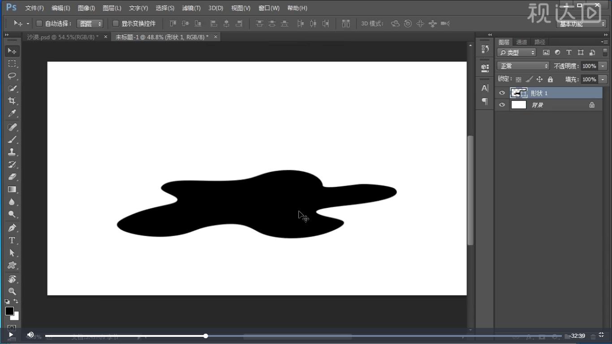Select the Horizontal Type tool
This screenshot has height=344, width=612.
[x=12, y=241]
